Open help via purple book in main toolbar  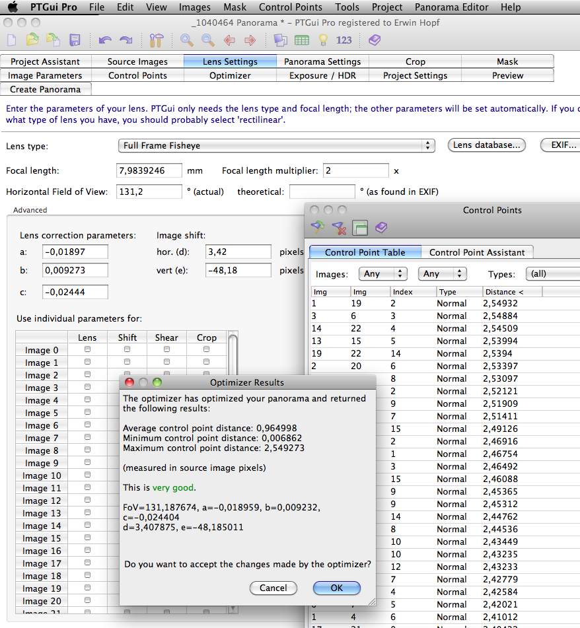tap(375, 40)
